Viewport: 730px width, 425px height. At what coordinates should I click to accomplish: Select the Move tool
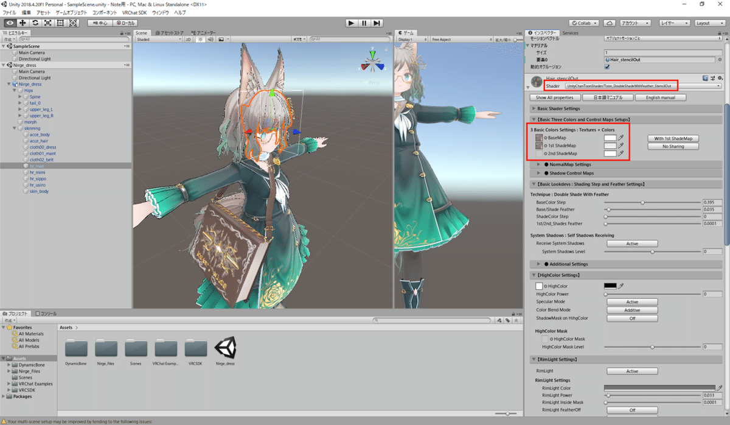click(x=23, y=23)
